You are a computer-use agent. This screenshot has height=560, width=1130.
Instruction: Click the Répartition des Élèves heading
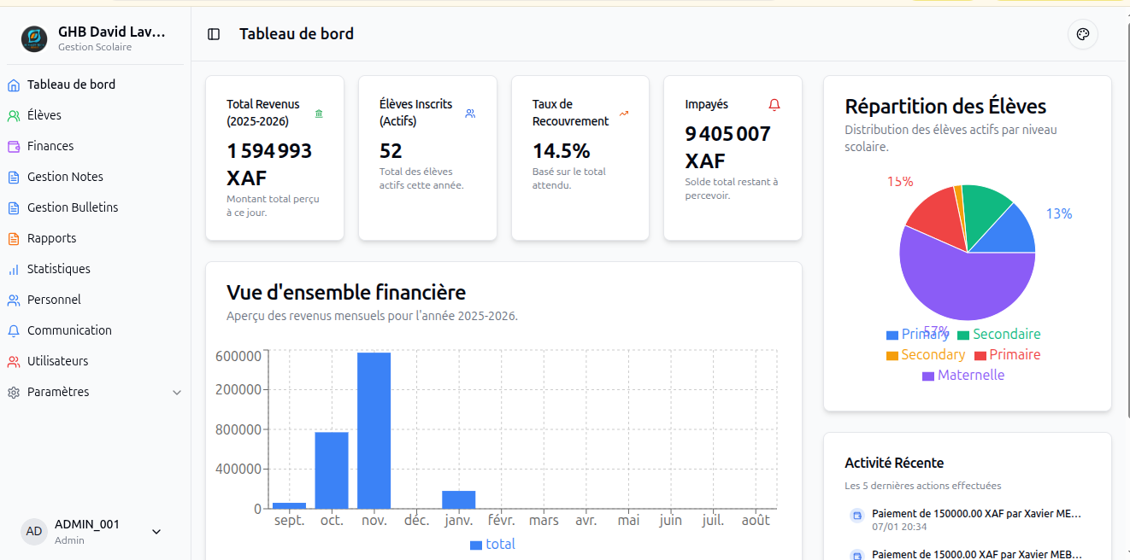coord(945,107)
